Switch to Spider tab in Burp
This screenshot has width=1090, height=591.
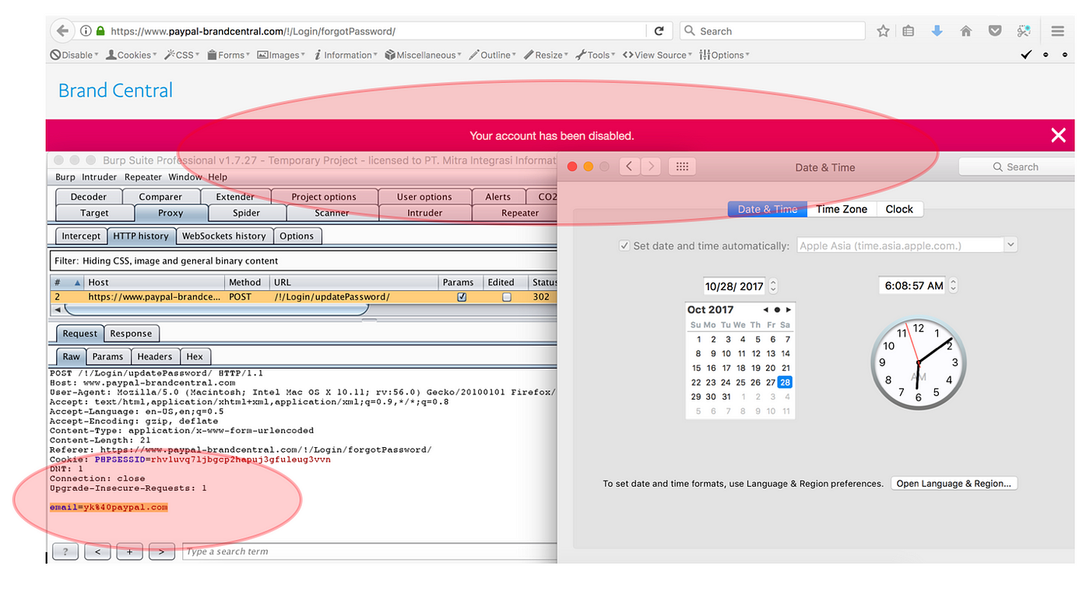point(247,213)
